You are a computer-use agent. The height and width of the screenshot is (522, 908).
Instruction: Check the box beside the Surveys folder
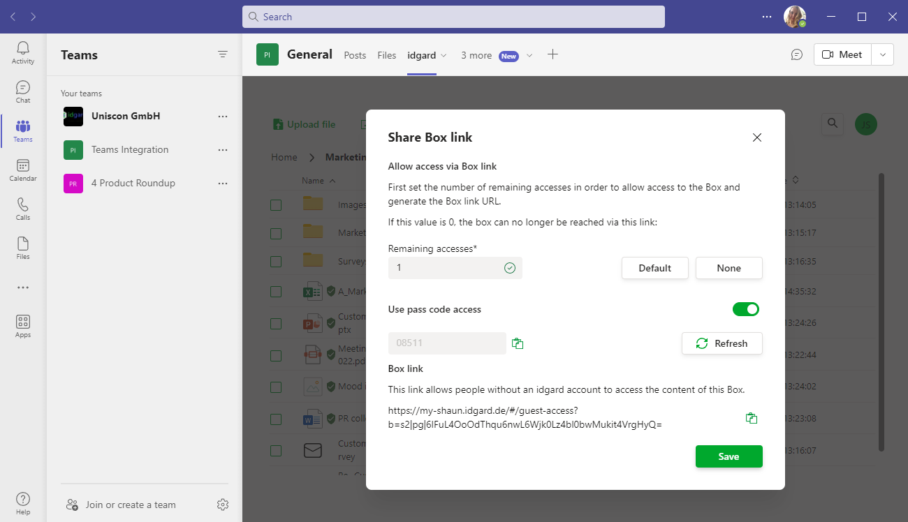pyautogui.click(x=276, y=262)
